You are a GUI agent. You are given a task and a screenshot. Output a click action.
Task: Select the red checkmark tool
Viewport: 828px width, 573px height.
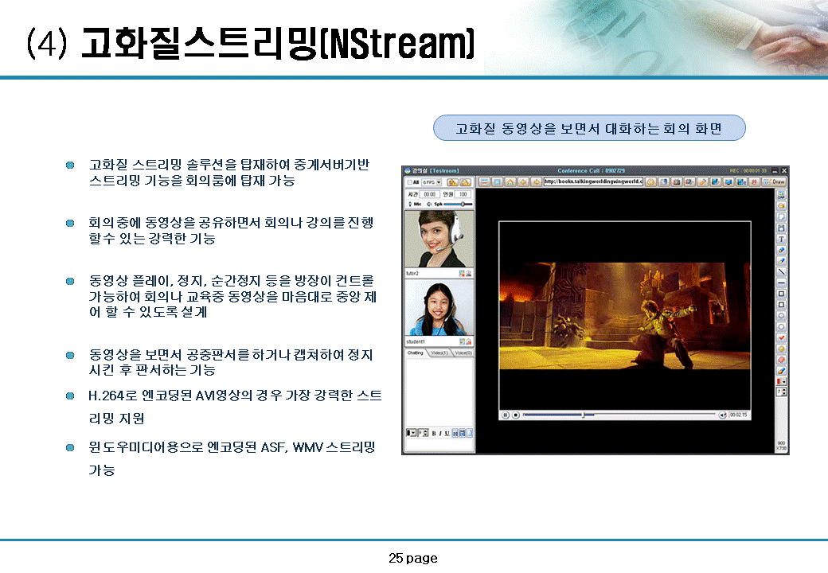[x=781, y=337]
